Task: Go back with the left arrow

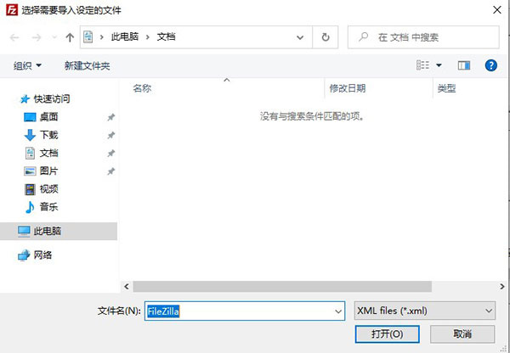Action: [14, 37]
